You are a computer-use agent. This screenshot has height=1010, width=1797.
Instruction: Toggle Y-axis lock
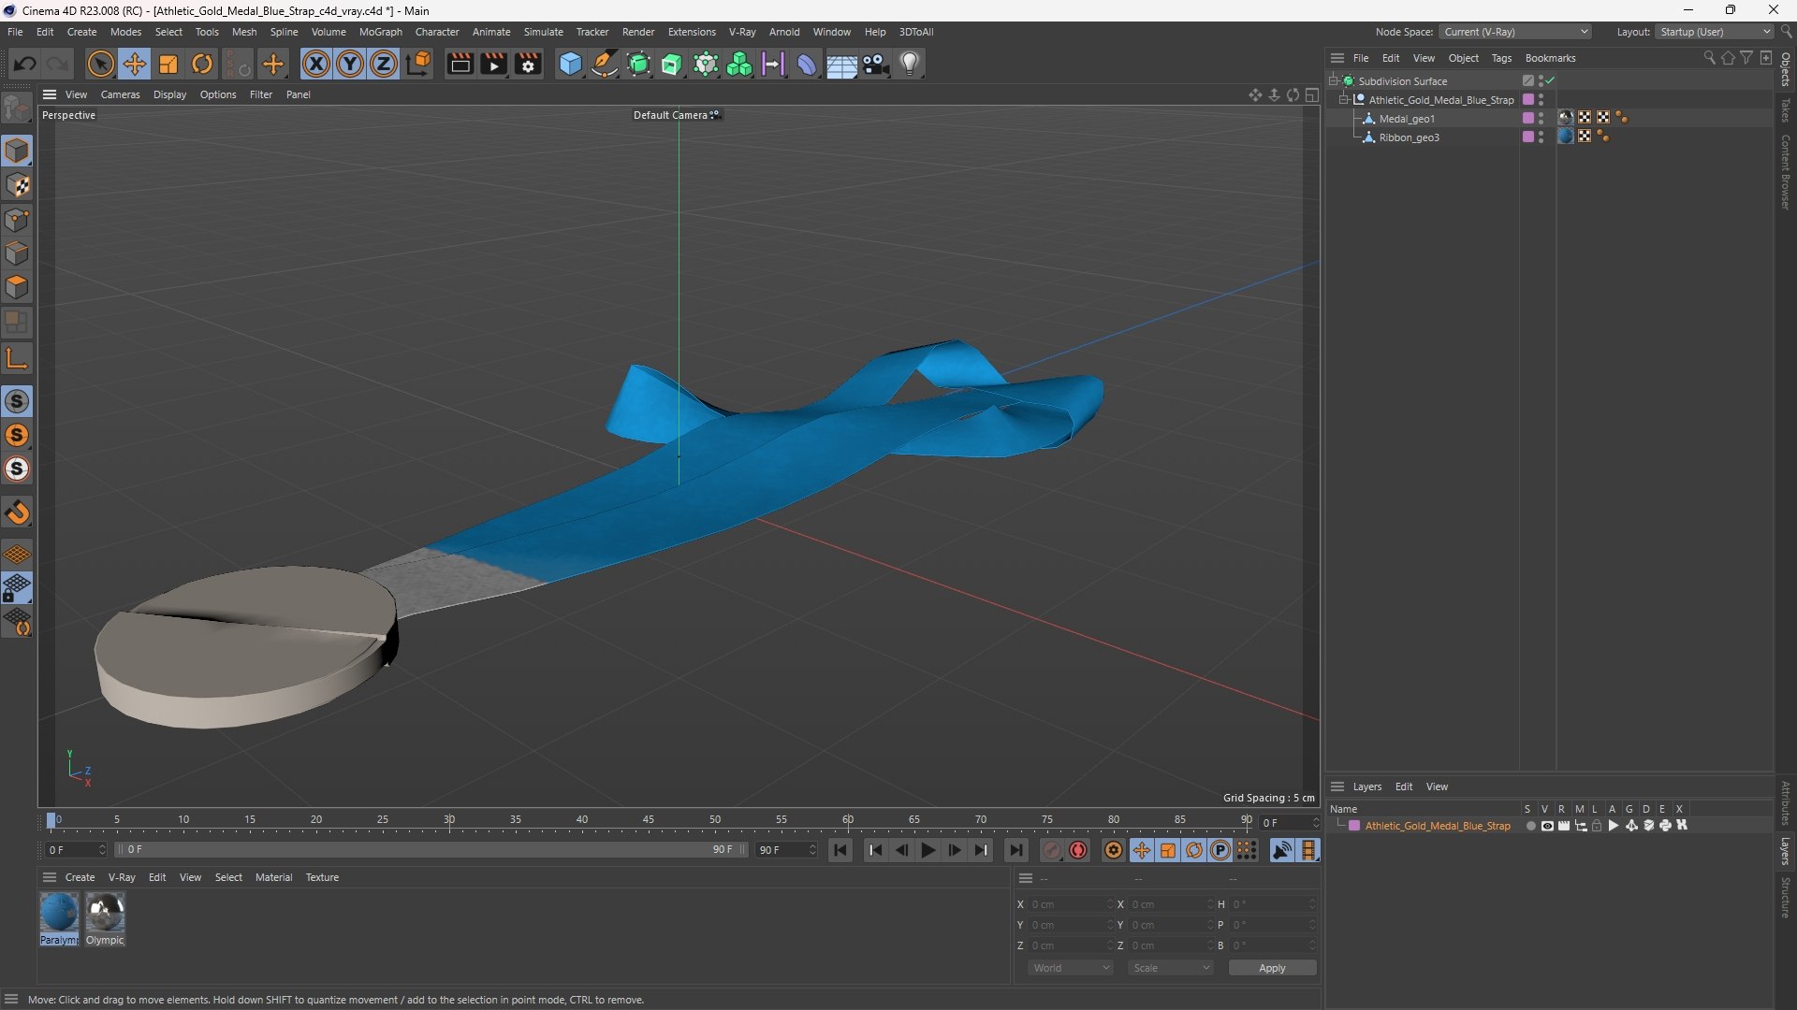click(350, 64)
